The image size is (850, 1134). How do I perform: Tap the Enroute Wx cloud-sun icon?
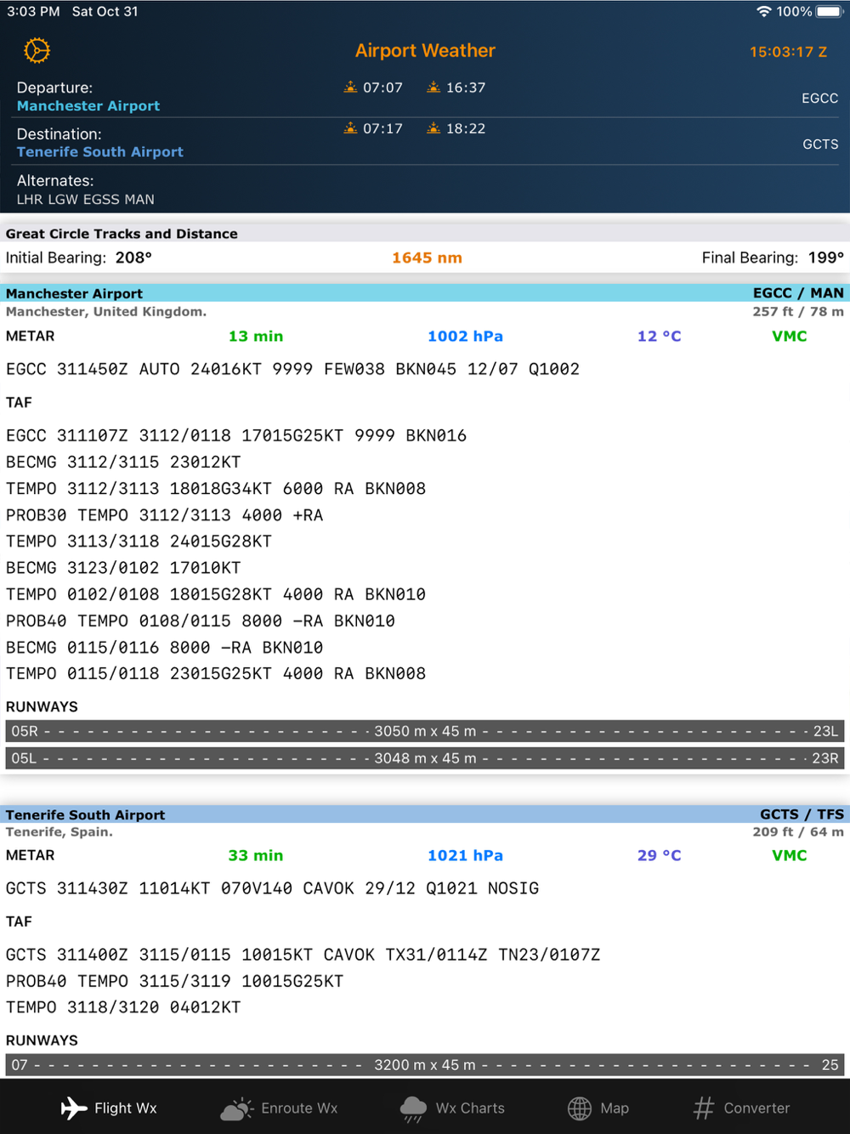(237, 1108)
